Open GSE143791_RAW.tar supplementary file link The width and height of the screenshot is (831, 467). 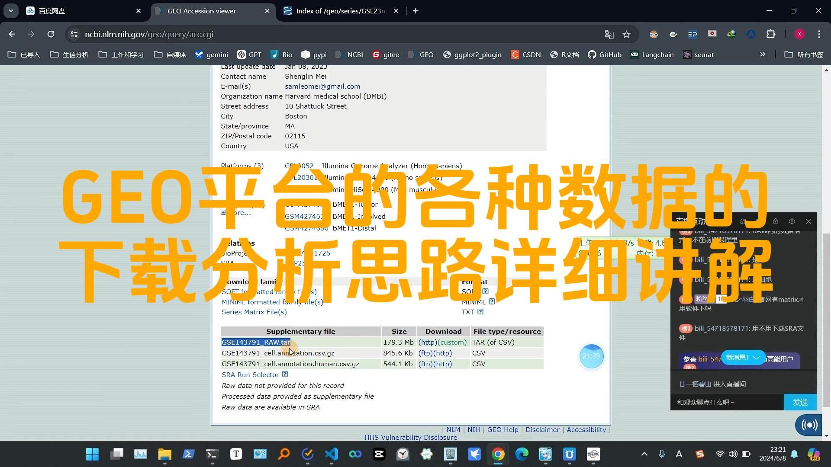pos(256,342)
